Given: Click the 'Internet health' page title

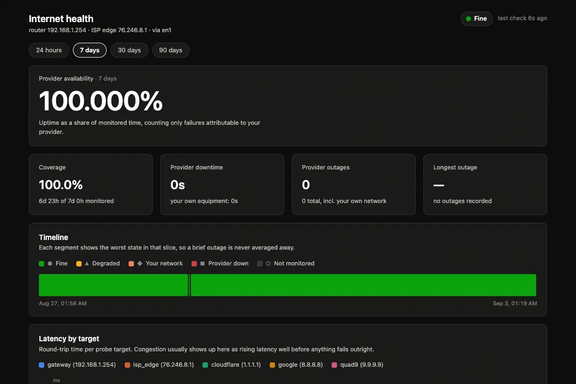Looking at the screenshot, I should pos(61,19).
